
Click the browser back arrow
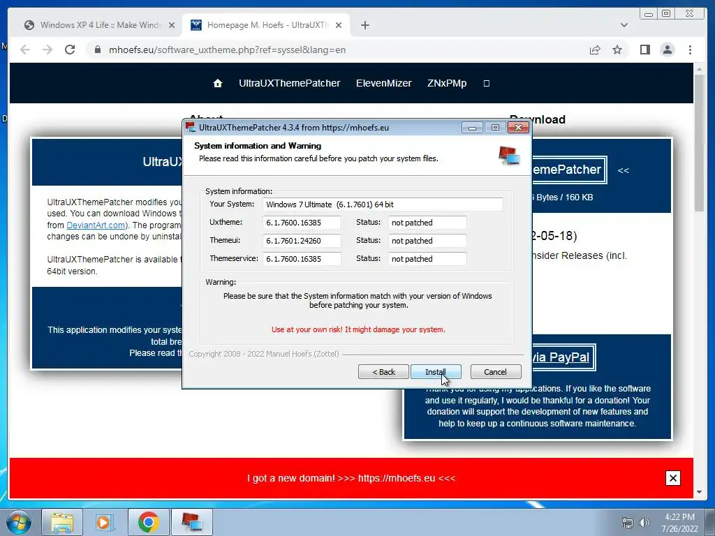click(x=25, y=50)
